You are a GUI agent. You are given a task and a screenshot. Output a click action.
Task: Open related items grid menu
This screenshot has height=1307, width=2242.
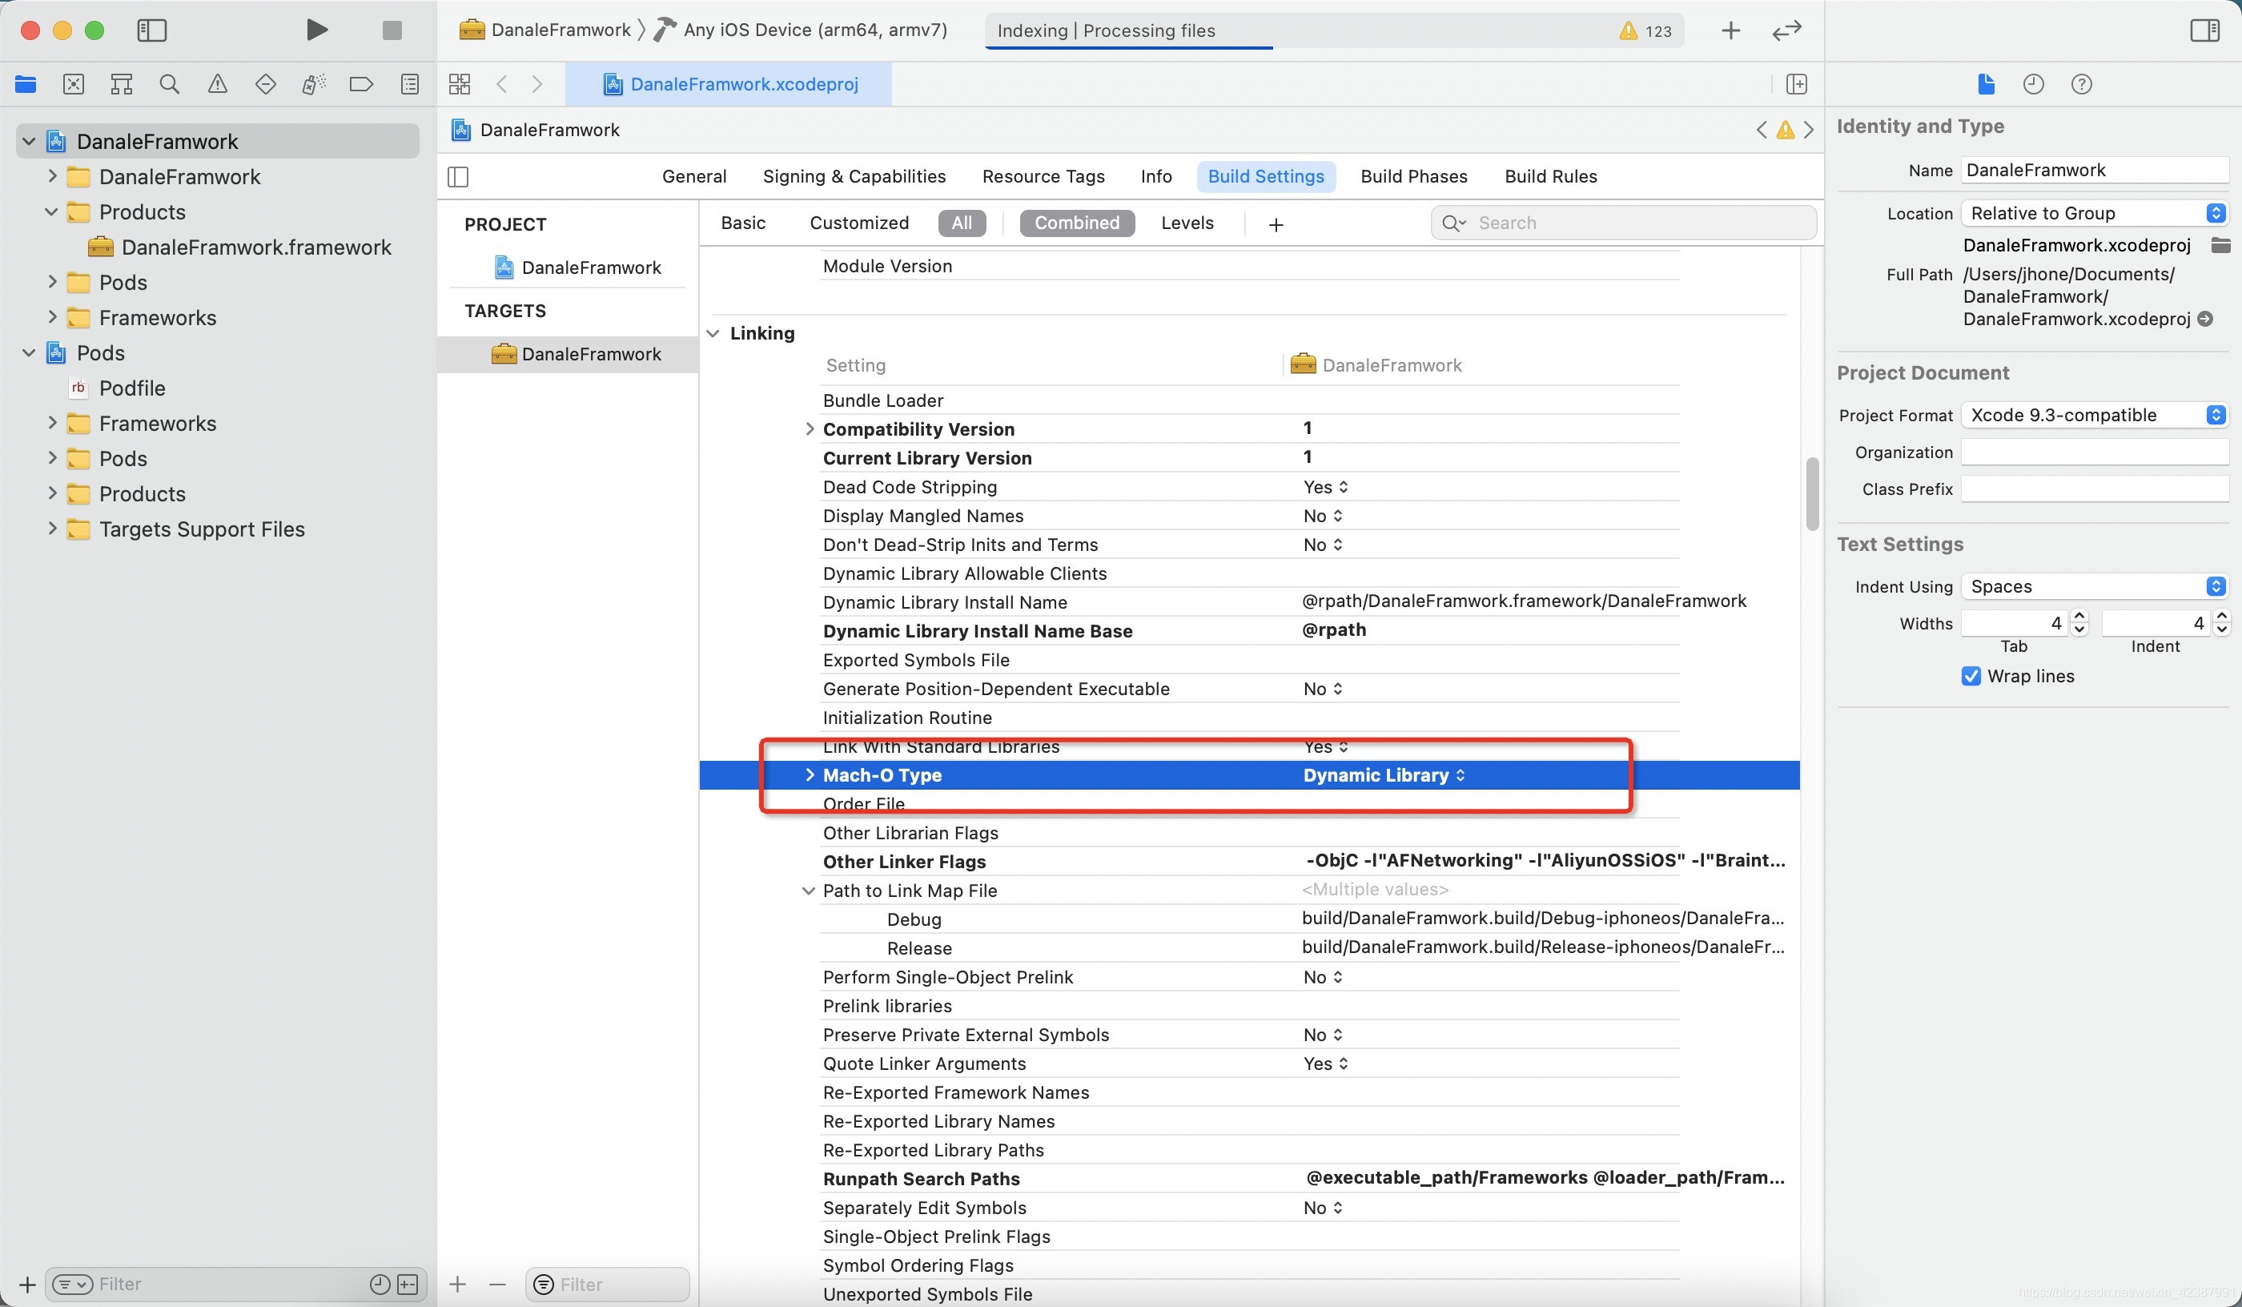point(459,85)
